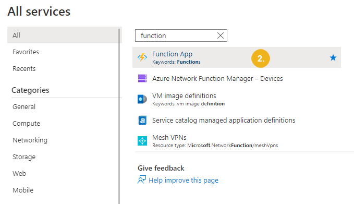This screenshot has width=354, height=204.
Task: Select the Web category
Action: [19, 174]
